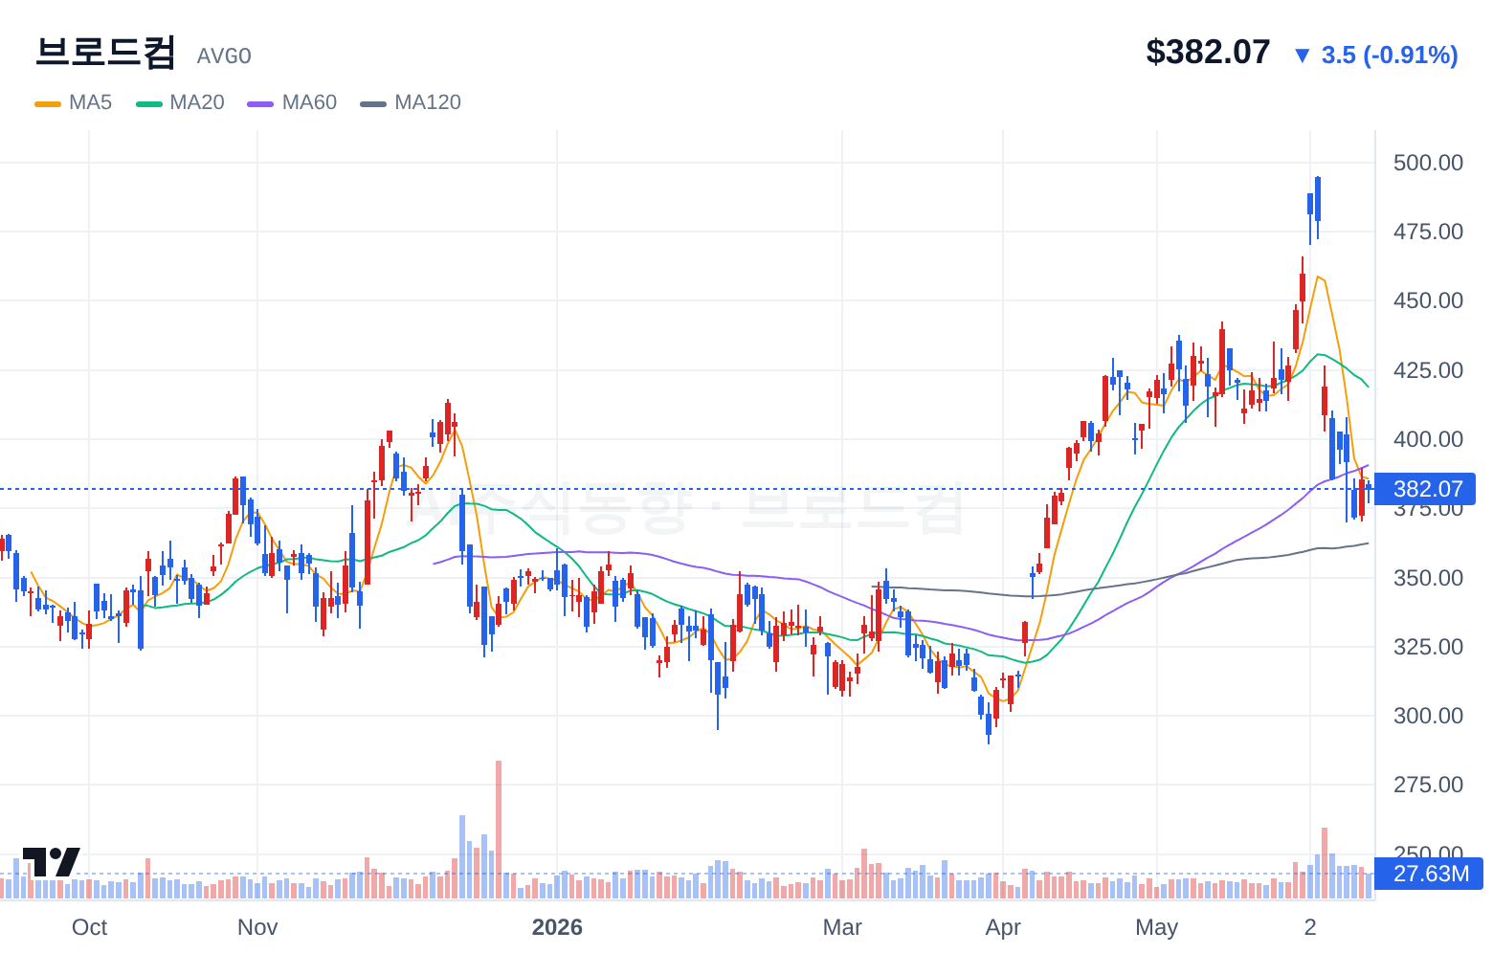The image size is (1493, 953).
Task: Click the orange MA5 legend line swatch
Action: pos(48,103)
